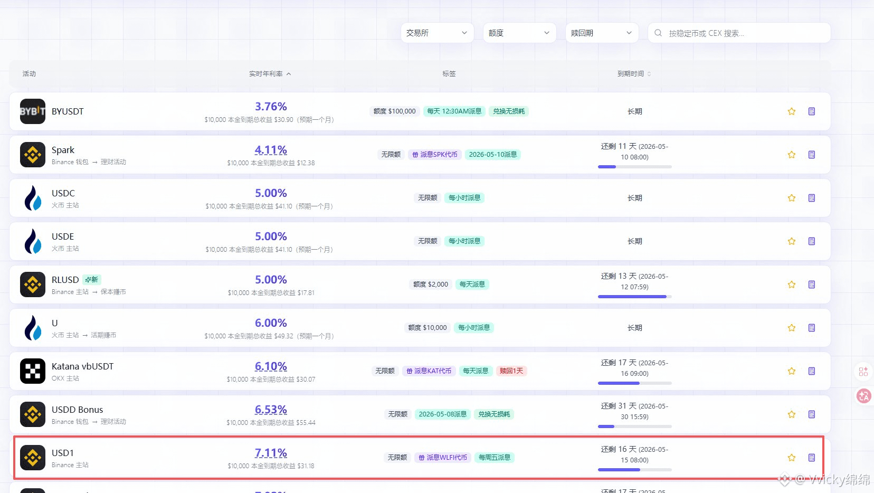This screenshot has width=874, height=493.
Task: Open the calculator for the USD1 row
Action: pyautogui.click(x=812, y=458)
